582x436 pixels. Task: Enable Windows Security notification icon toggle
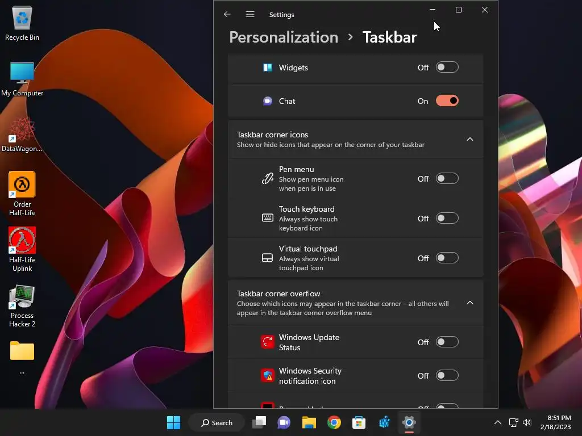point(447,376)
